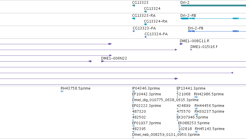
Task: Click the CG13324-RA exon glyph
Action: 145,24
